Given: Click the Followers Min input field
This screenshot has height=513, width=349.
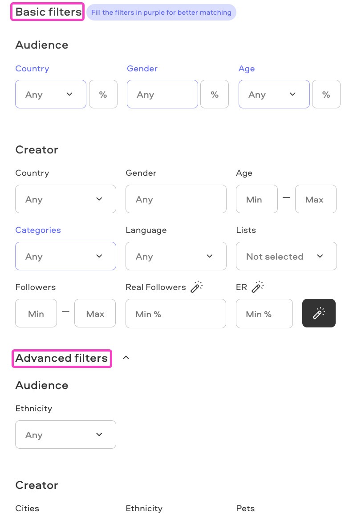Looking at the screenshot, I should tap(36, 313).
